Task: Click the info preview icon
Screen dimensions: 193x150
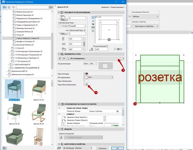Action: [93, 31]
